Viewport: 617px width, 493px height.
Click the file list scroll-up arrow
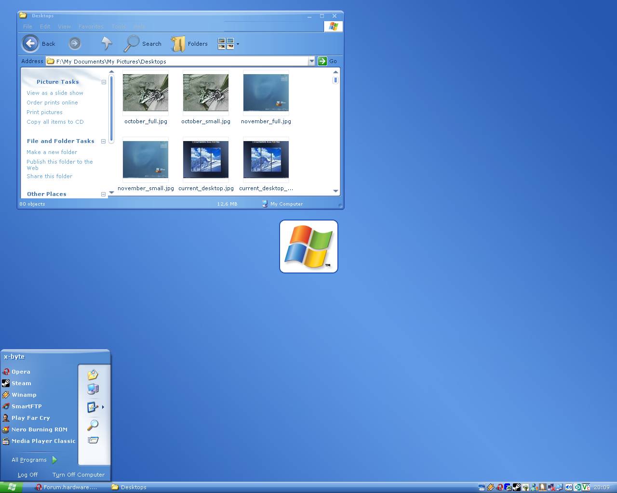(335, 72)
